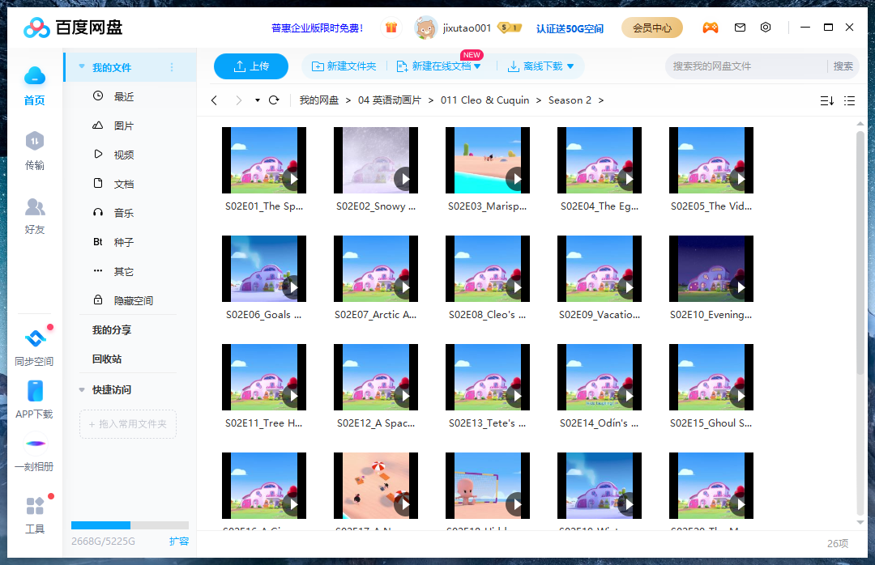
Task: Open 隐藏空间 hidden space
Action: [134, 300]
